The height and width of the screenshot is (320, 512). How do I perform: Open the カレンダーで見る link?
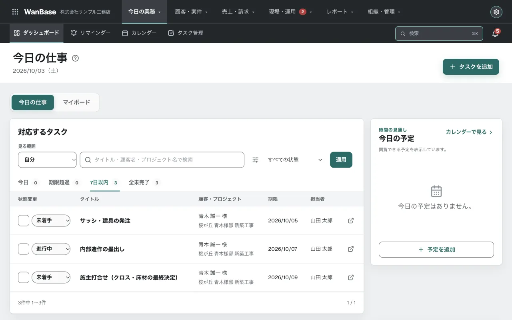pos(469,132)
